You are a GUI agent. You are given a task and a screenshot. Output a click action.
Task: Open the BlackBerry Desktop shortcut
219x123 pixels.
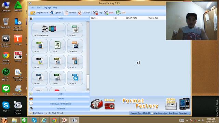click(6, 41)
